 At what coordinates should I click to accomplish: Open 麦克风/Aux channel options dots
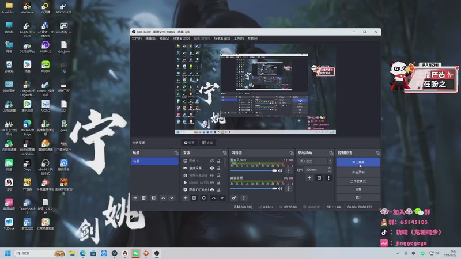pos(289,170)
